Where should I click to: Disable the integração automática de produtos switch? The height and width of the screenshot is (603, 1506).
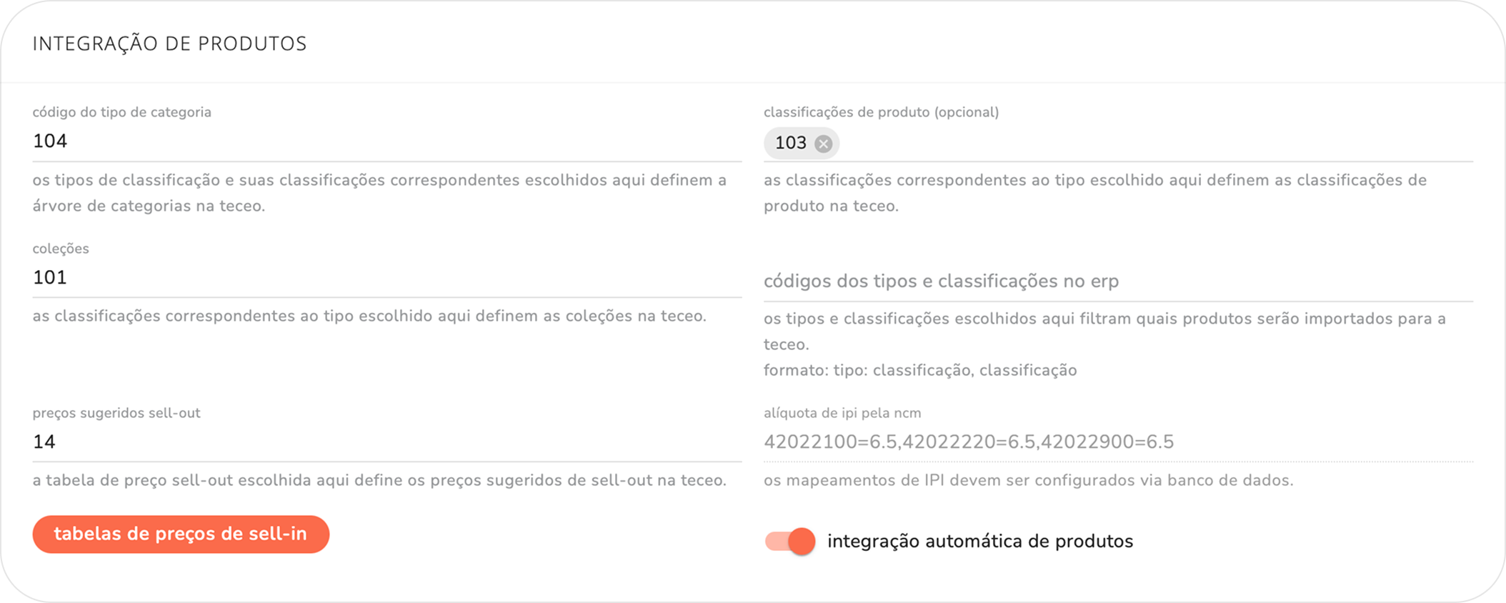pyautogui.click(x=790, y=542)
